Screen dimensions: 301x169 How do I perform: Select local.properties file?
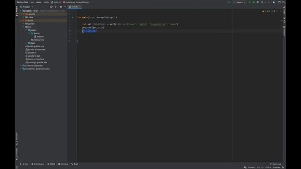[x=34, y=59]
